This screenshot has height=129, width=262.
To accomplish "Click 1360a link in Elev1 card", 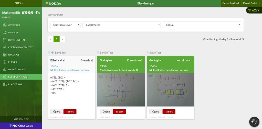I will 54,66.
